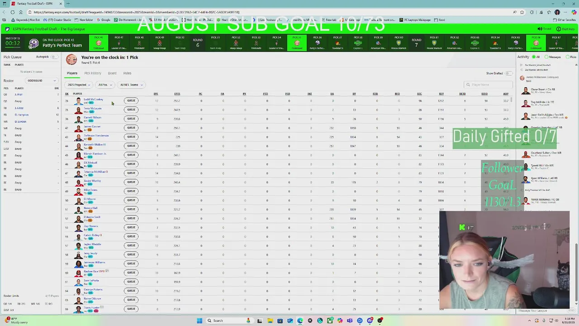The image size is (579, 326).
Task: Queue Kenneth Walker III
Action: tap(131, 146)
